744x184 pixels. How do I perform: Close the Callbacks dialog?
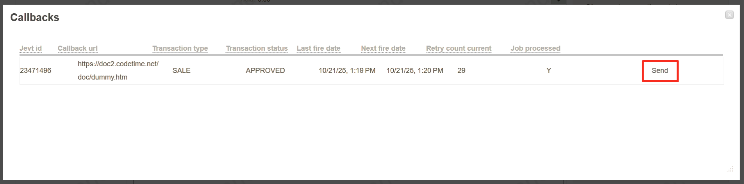point(729,15)
